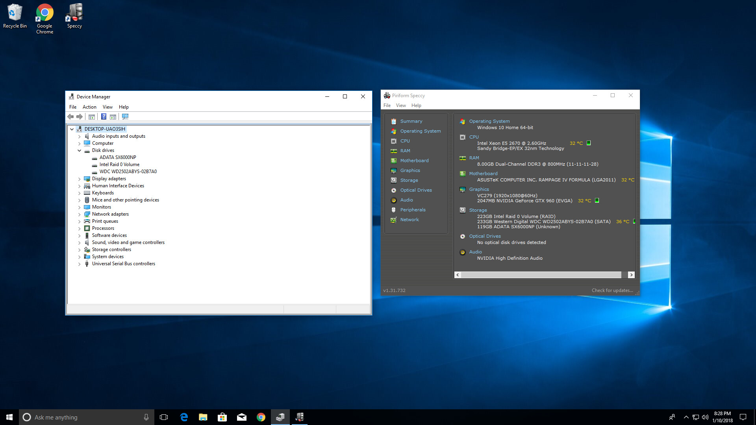Image resolution: width=756 pixels, height=425 pixels.
Task: Open the Help menu in Speccy
Action: tap(416, 105)
